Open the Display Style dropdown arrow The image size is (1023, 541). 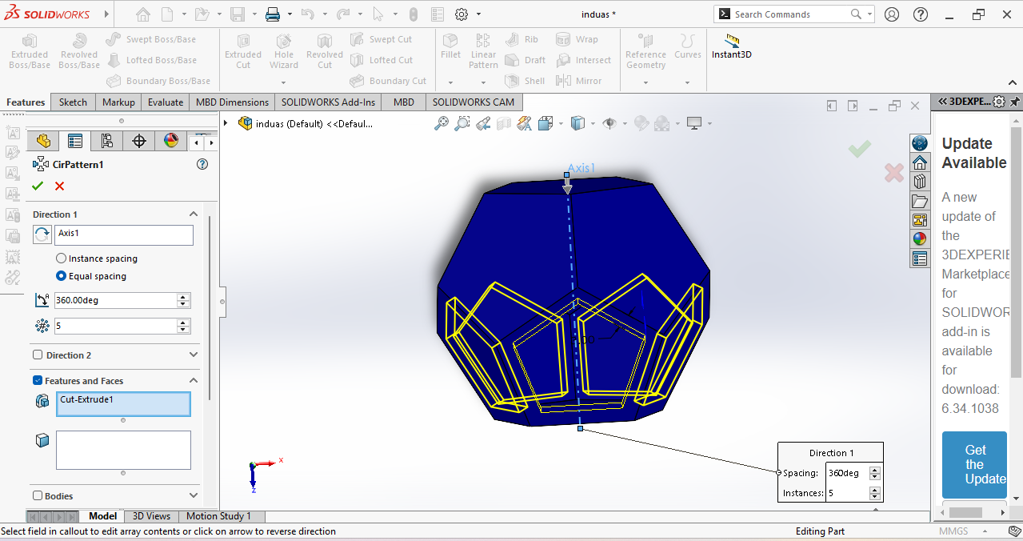tap(591, 123)
